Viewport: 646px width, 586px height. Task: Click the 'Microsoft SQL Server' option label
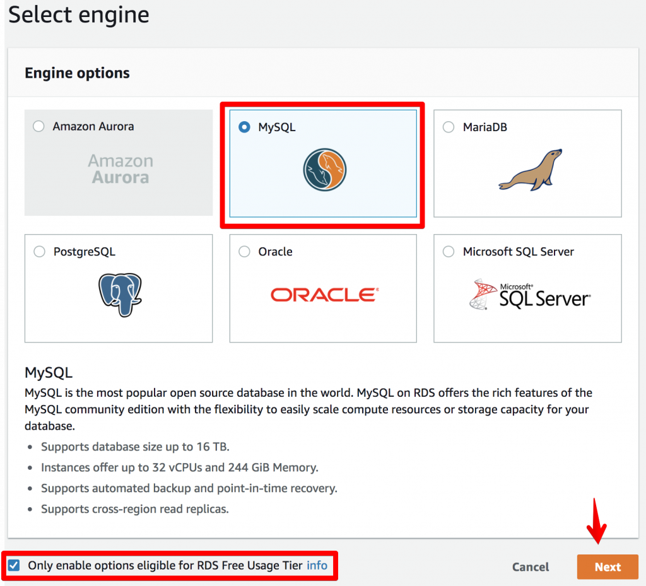point(519,251)
